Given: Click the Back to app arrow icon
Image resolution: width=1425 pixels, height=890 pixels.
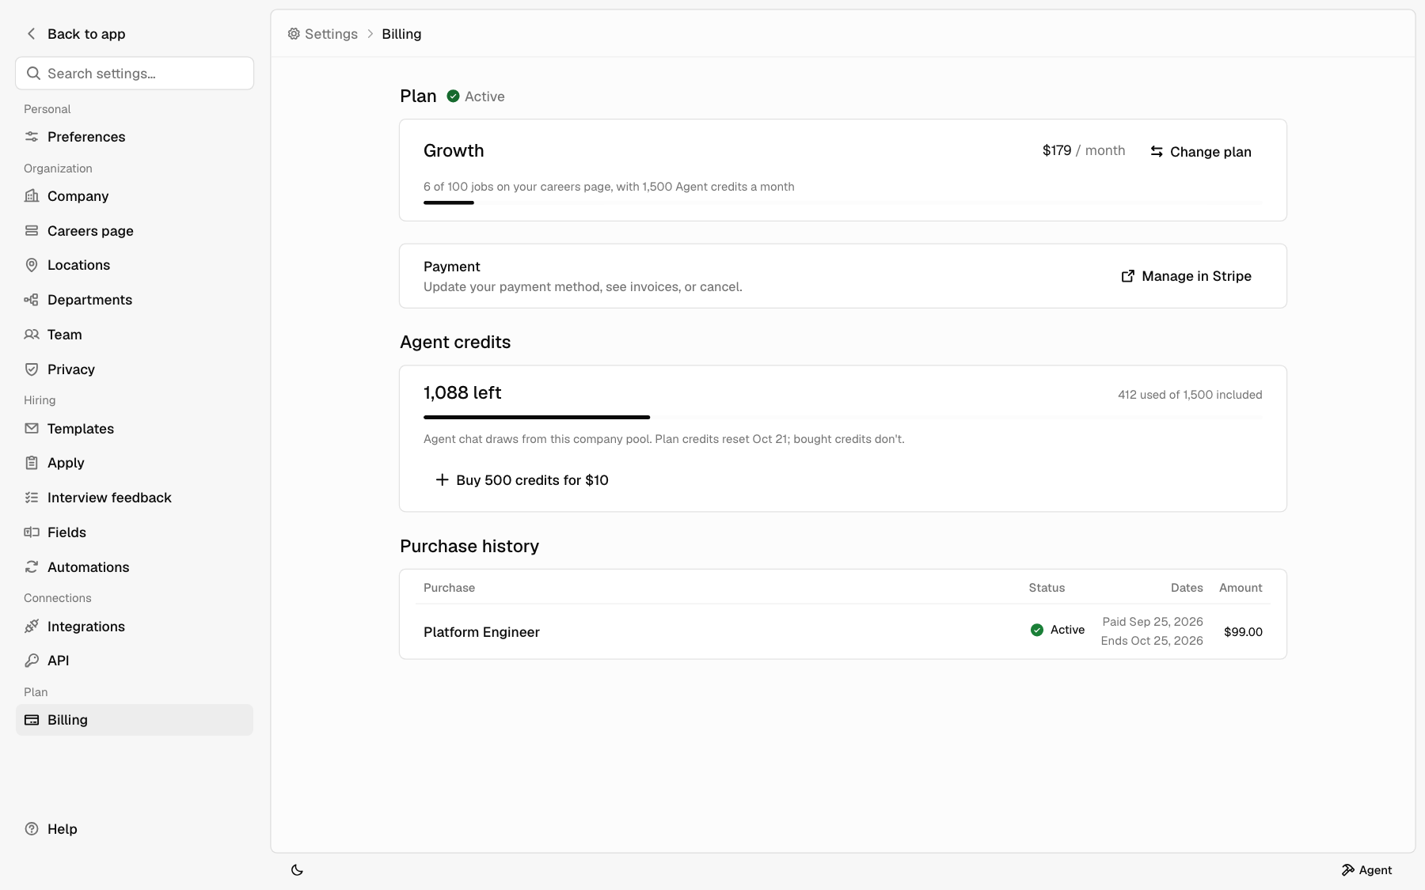Looking at the screenshot, I should pyautogui.click(x=31, y=33).
